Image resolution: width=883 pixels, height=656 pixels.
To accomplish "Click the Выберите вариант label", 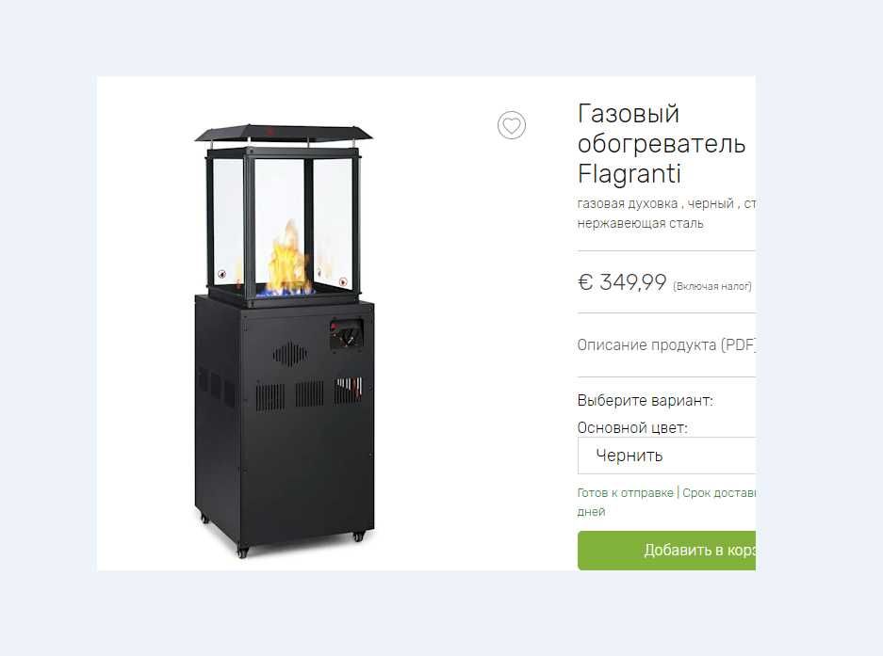I will (x=645, y=401).
